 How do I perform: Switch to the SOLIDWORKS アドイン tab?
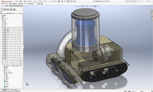point(18,6)
